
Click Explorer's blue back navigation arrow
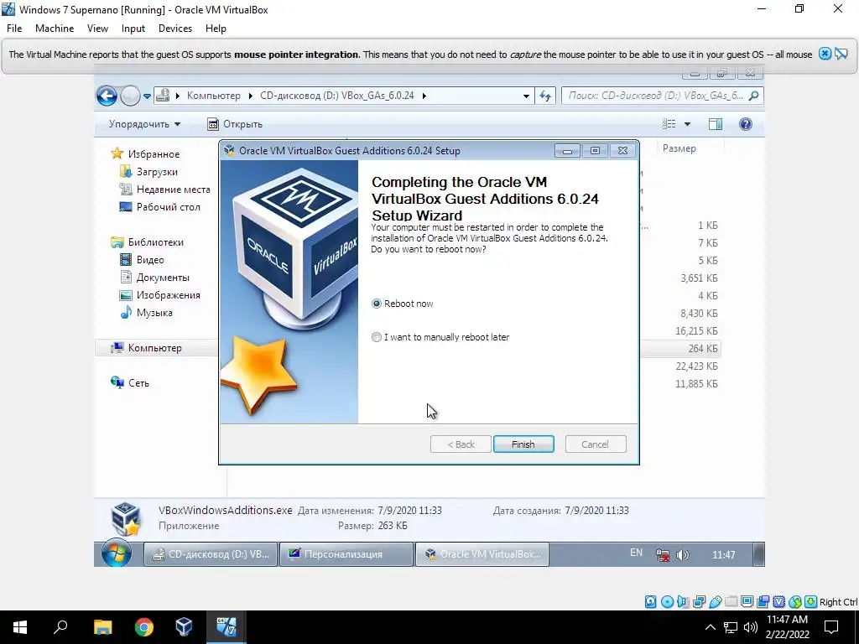(x=107, y=96)
